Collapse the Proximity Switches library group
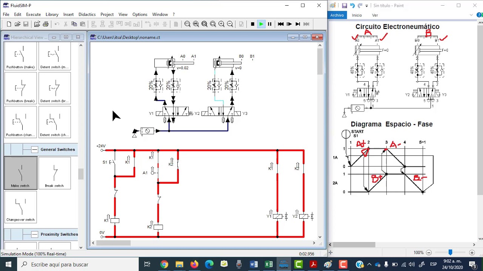Image resolution: width=483 pixels, height=271 pixels. coord(35,234)
